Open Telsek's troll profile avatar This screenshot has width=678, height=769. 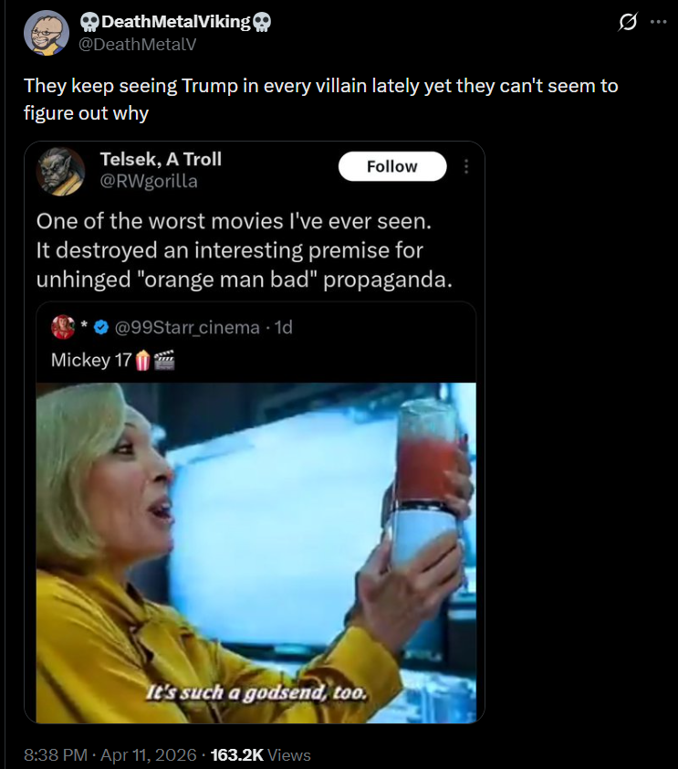[x=61, y=171]
